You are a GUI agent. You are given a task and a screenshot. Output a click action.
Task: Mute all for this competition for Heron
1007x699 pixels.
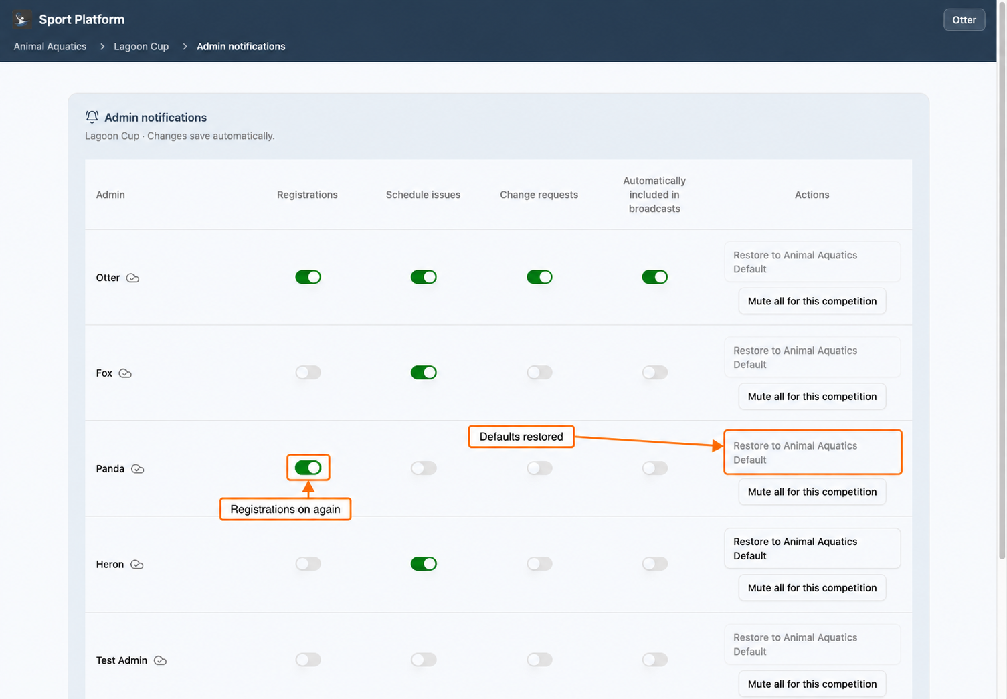pos(812,588)
